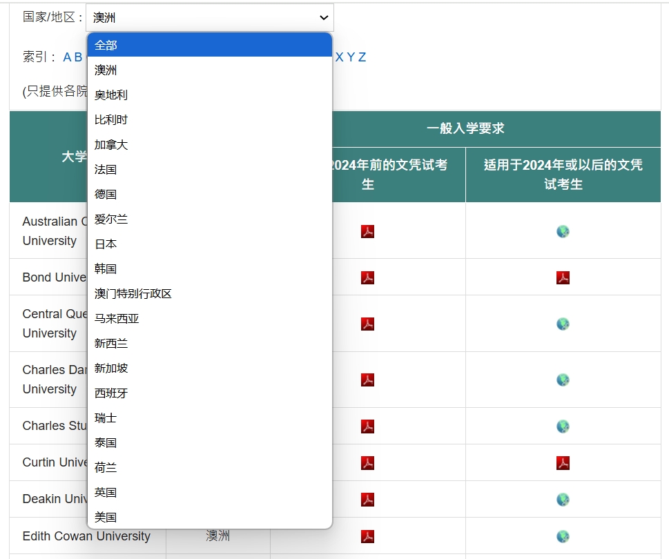The image size is (669, 559).
Task: Open Curtin University's post-2024 PDF document
Action: pos(562,463)
